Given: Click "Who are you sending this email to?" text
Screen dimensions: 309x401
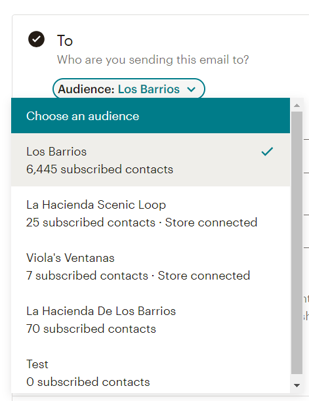Looking at the screenshot, I should click(x=153, y=60).
